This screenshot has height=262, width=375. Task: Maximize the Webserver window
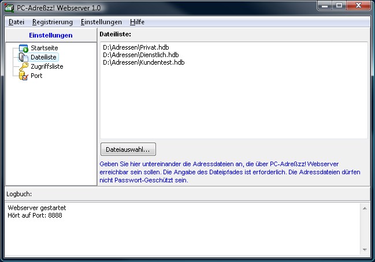[x=339, y=6]
